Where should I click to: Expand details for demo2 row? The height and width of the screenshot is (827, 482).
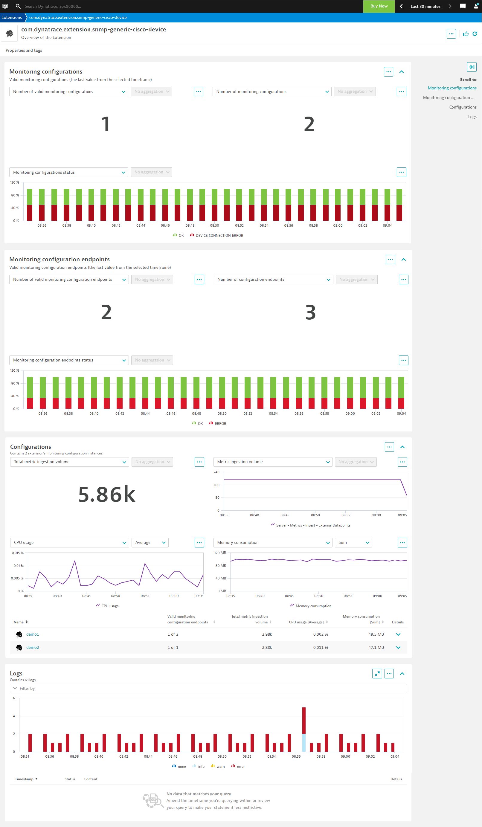(x=398, y=648)
